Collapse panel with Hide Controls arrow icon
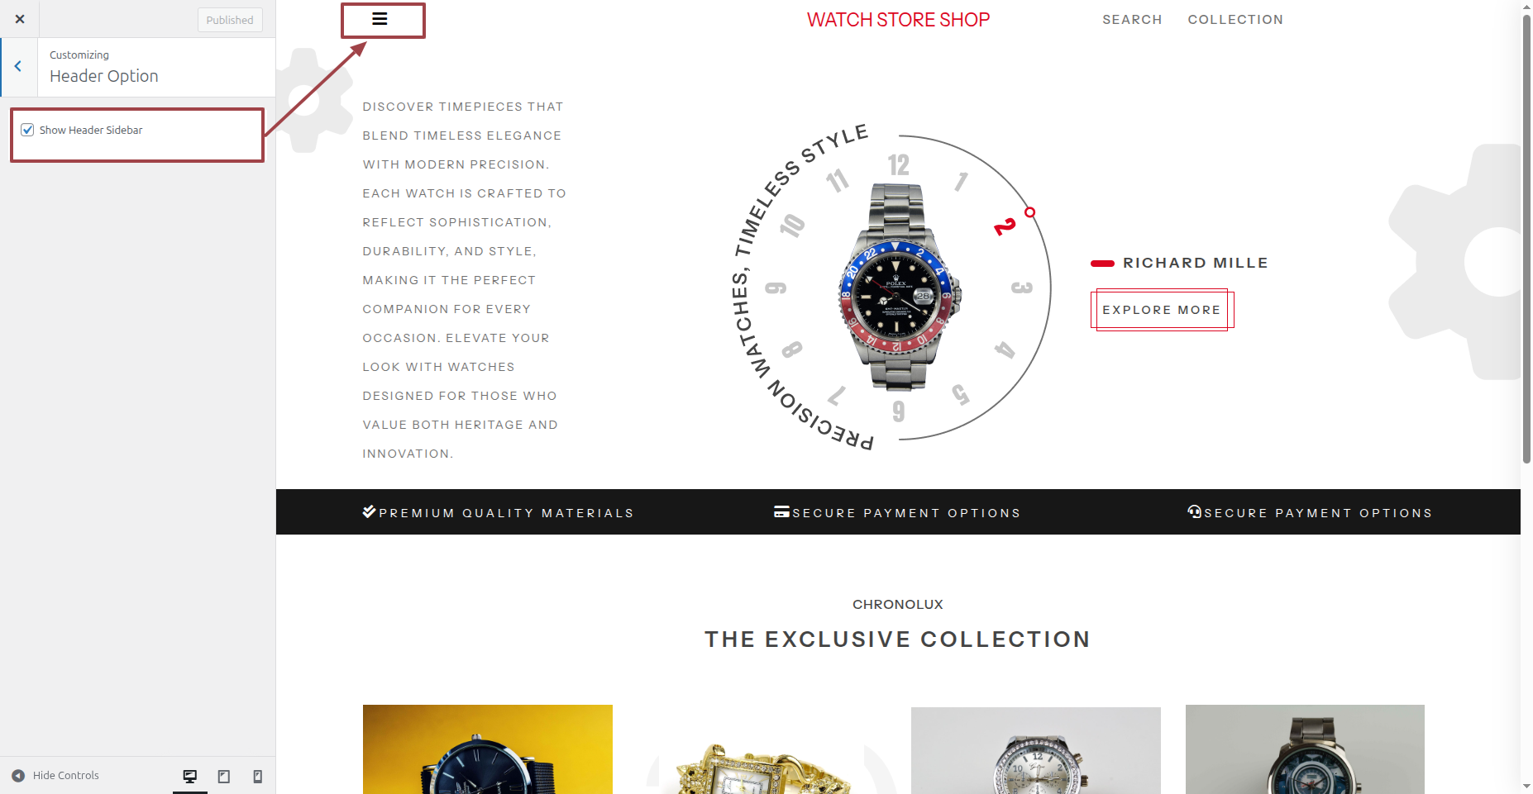 pos(18,776)
